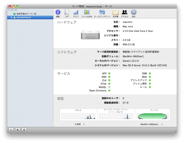Click the 無制限-クライアント使用許諾契約 text
The width and height of the screenshot is (184, 143).
pos(141,52)
